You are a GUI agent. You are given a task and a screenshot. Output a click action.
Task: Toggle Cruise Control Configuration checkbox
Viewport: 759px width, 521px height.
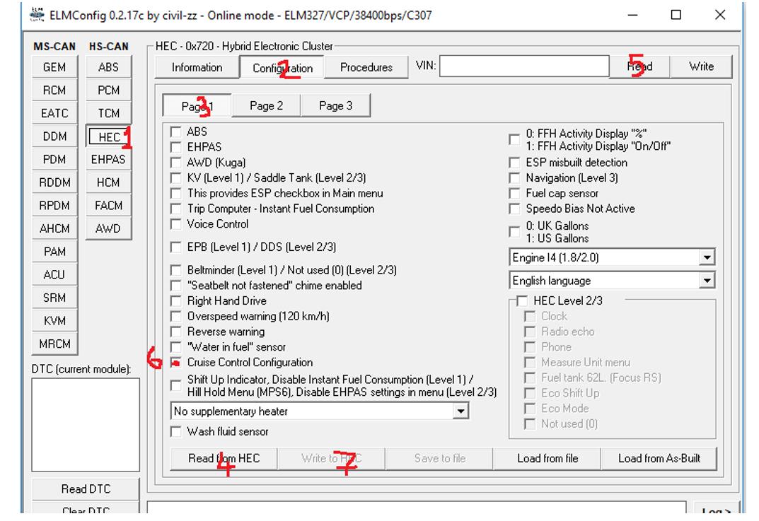click(x=176, y=363)
